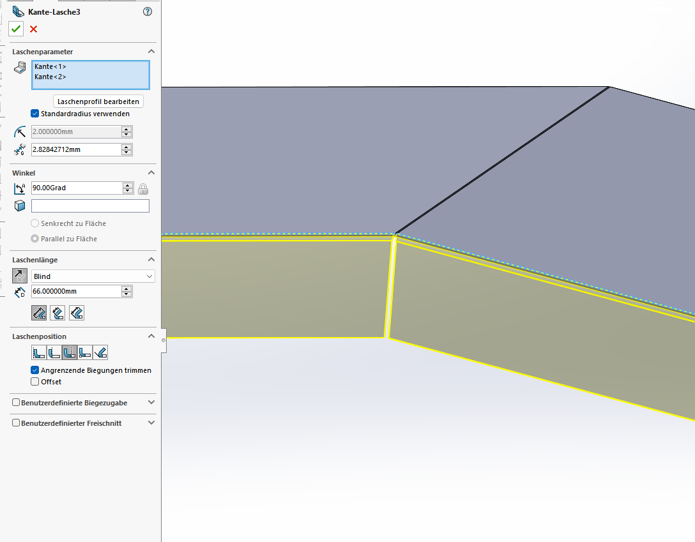Screen dimensions: 695x542
Task: Enable Benutzerdefinierte Biegezugabe checkbox
Action: (x=16, y=403)
